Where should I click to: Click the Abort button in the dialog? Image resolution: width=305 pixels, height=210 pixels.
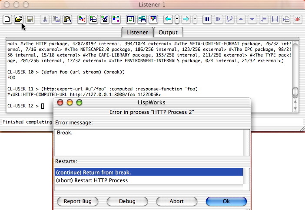pos(177,201)
